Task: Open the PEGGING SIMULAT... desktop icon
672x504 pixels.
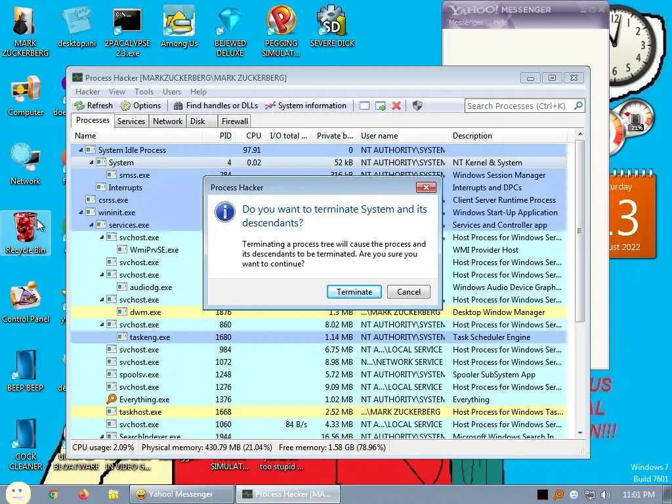Action: 281,31
